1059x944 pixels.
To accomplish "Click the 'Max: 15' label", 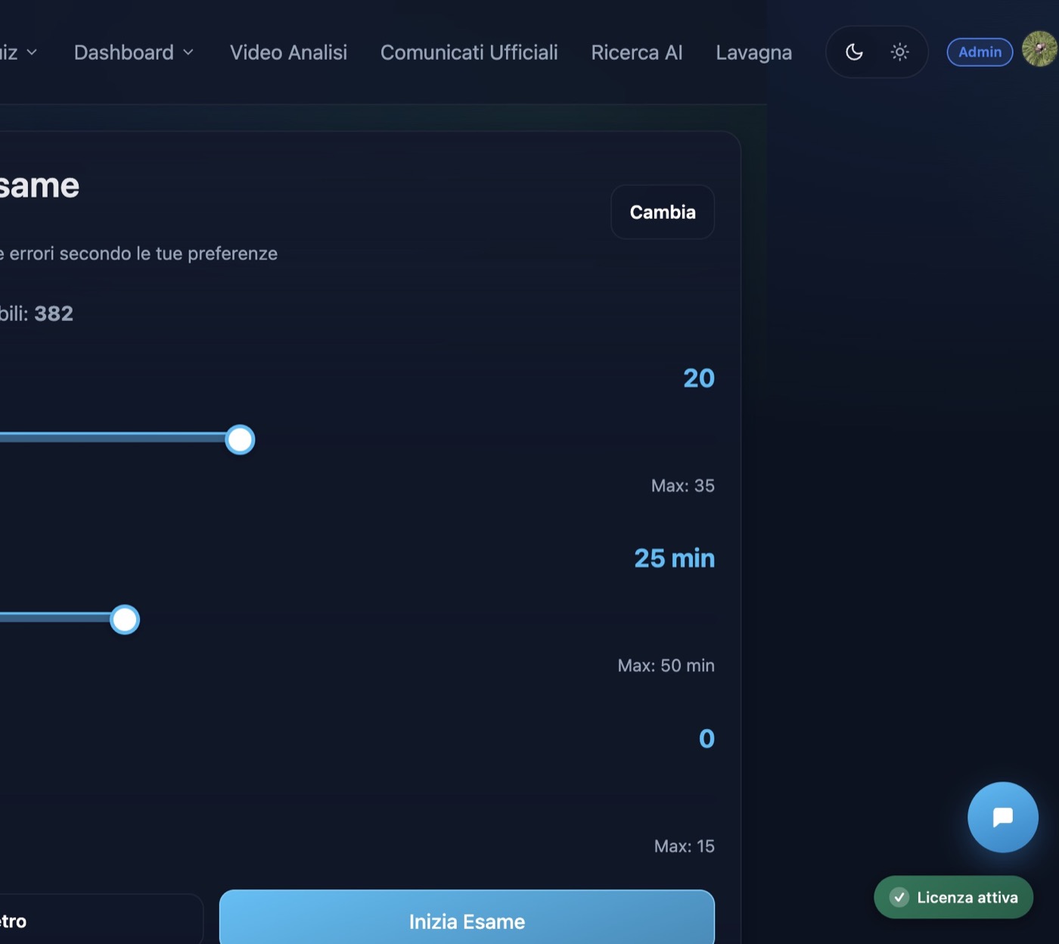I will tap(685, 846).
